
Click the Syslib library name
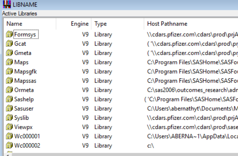[22, 118]
